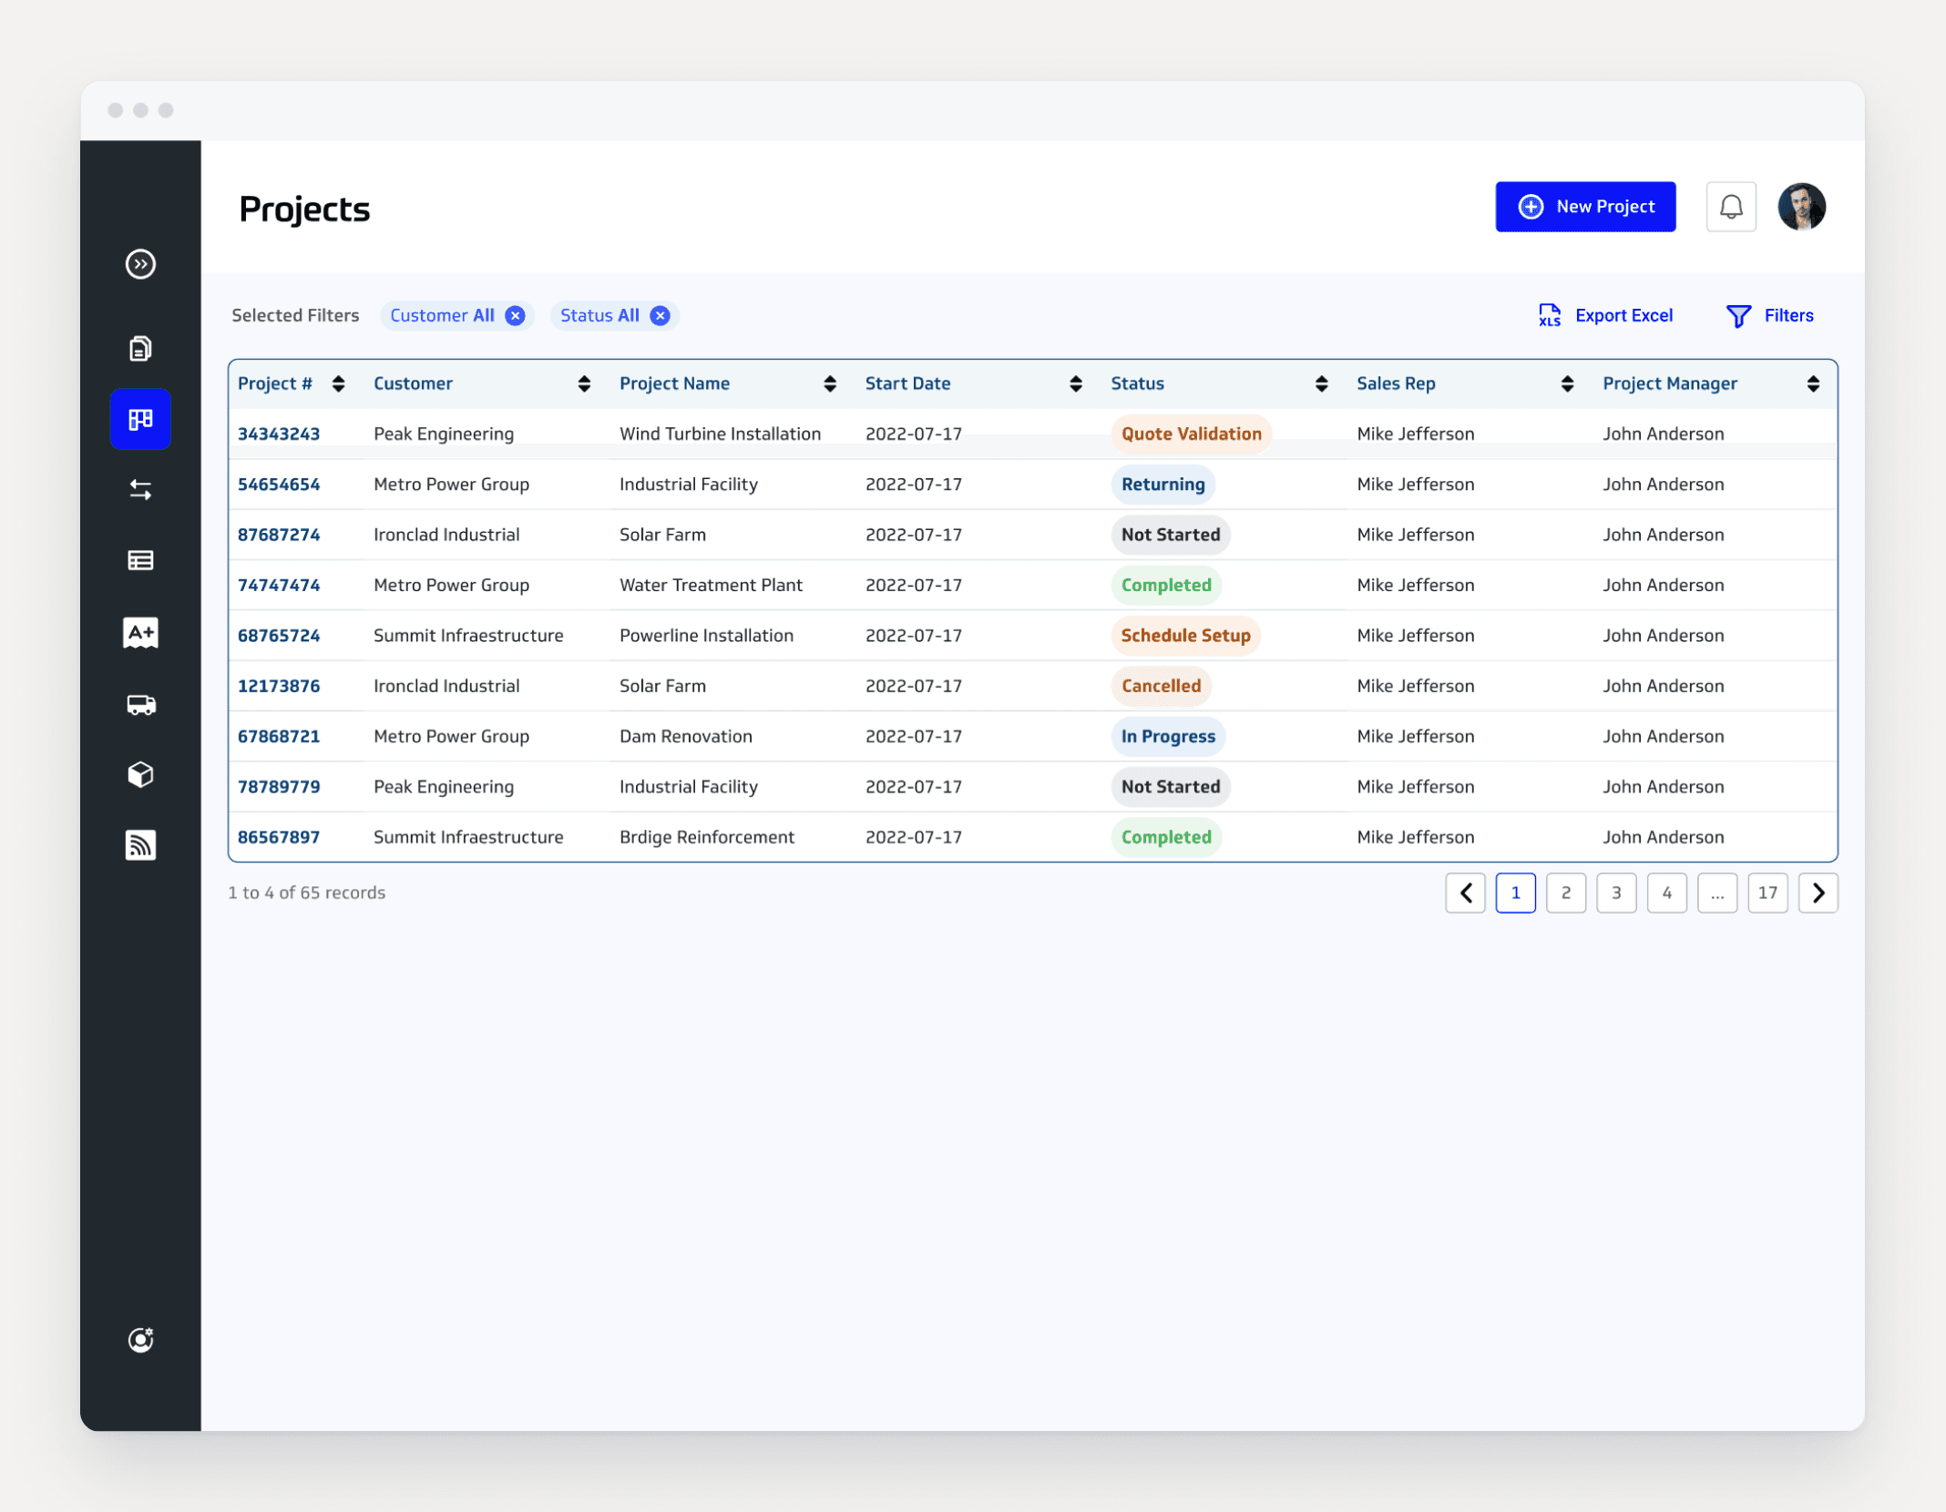This screenshot has height=1512, width=1946.
Task: Open project 67868721
Action: coord(279,736)
